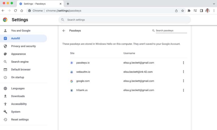Open more actions for google.com

pyautogui.click(x=183, y=81)
